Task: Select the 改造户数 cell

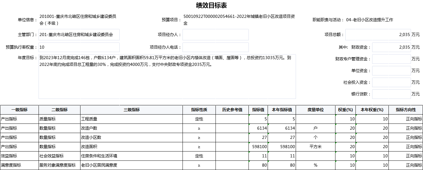Action: pos(132,128)
